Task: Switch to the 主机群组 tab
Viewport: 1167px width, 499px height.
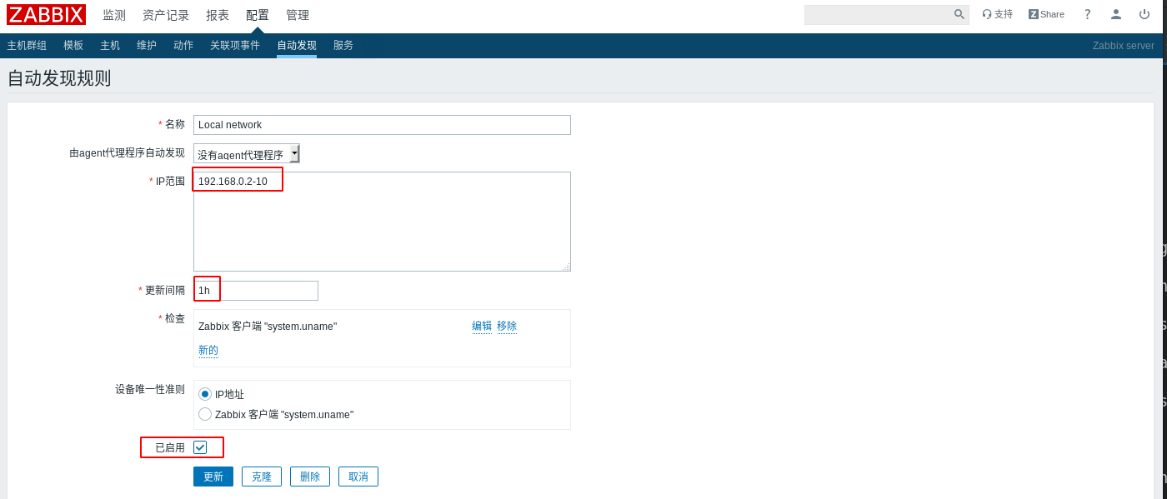Action: [x=27, y=46]
